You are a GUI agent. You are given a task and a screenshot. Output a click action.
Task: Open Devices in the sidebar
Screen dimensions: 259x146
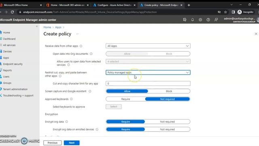tap(7, 52)
